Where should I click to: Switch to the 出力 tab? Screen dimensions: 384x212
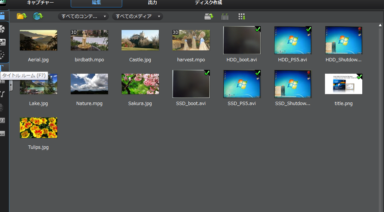click(152, 3)
